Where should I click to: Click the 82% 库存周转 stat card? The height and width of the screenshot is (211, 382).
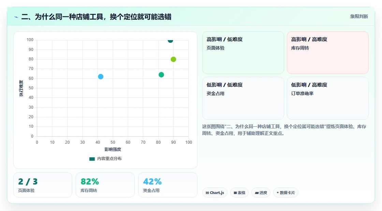point(105,185)
